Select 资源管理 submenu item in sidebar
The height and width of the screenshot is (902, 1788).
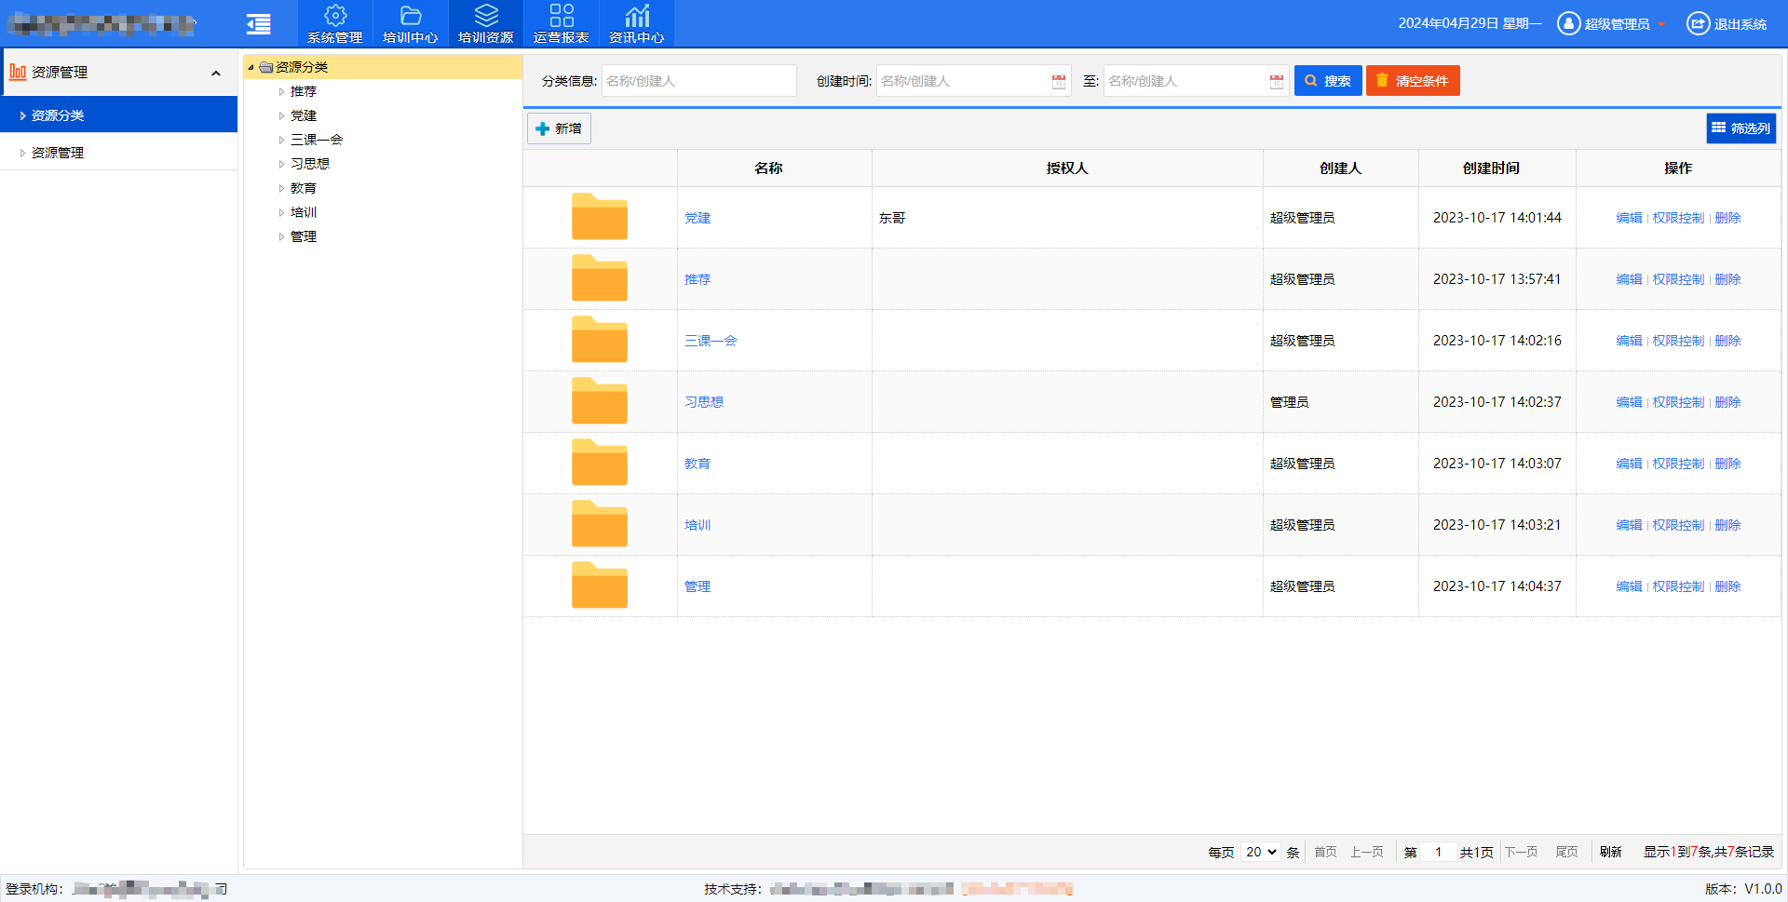119,153
